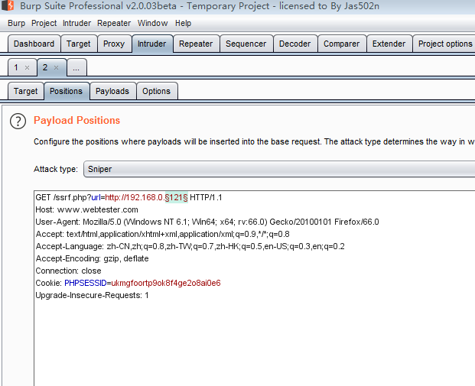Click the Upgrade-Insecure-Requests line

92,295
